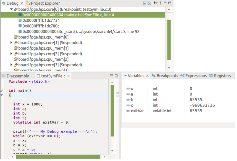Click Debug view vertical scrollbar down arrow
The height and width of the screenshot is (161, 237).
coord(169,68)
